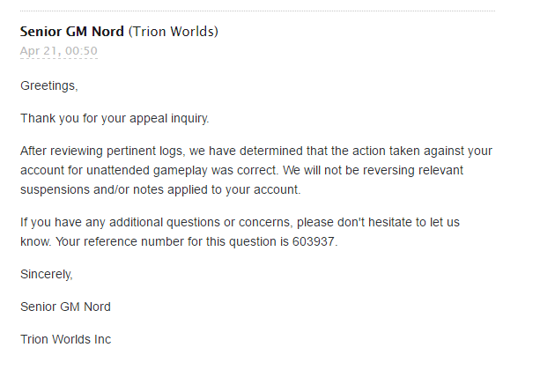Click the (Trion Worlds) organization label

[174, 32]
